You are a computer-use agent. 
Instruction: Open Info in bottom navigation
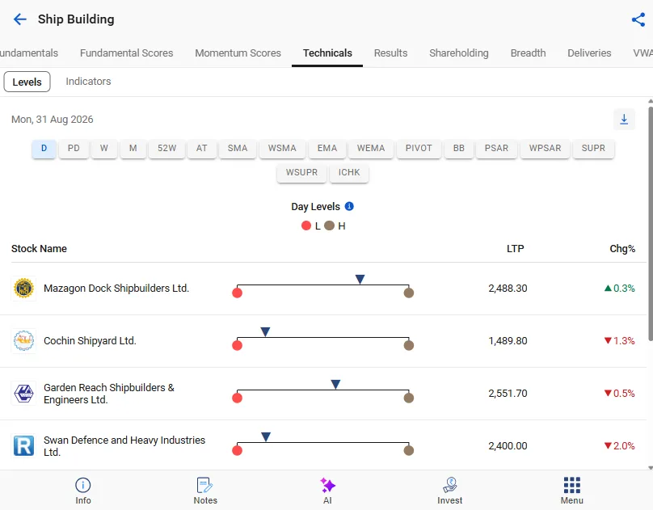[83, 491]
